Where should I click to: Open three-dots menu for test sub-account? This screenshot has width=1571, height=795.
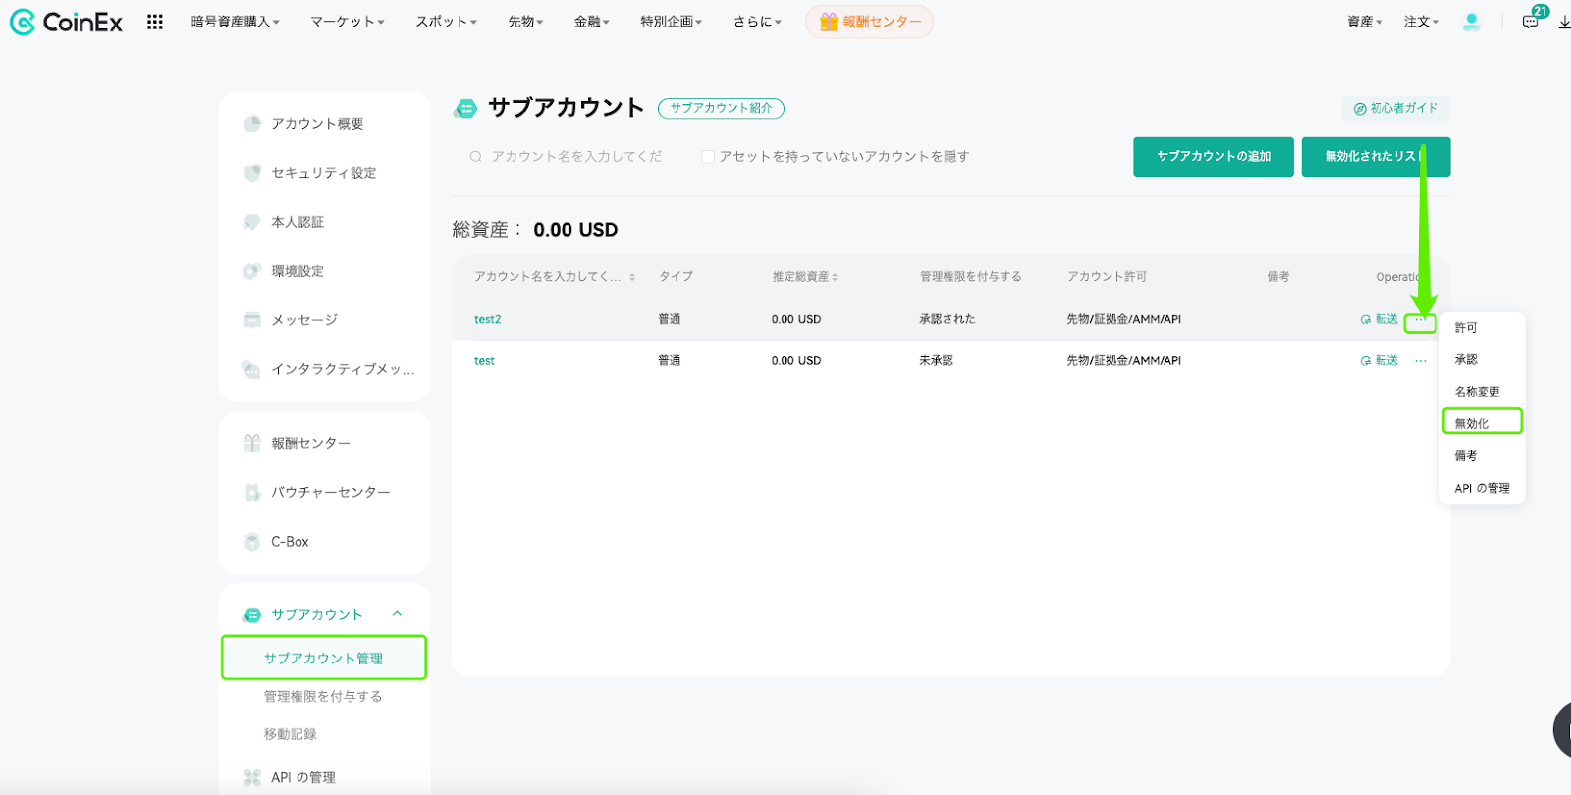pyautogui.click(x=1420, y=361)
